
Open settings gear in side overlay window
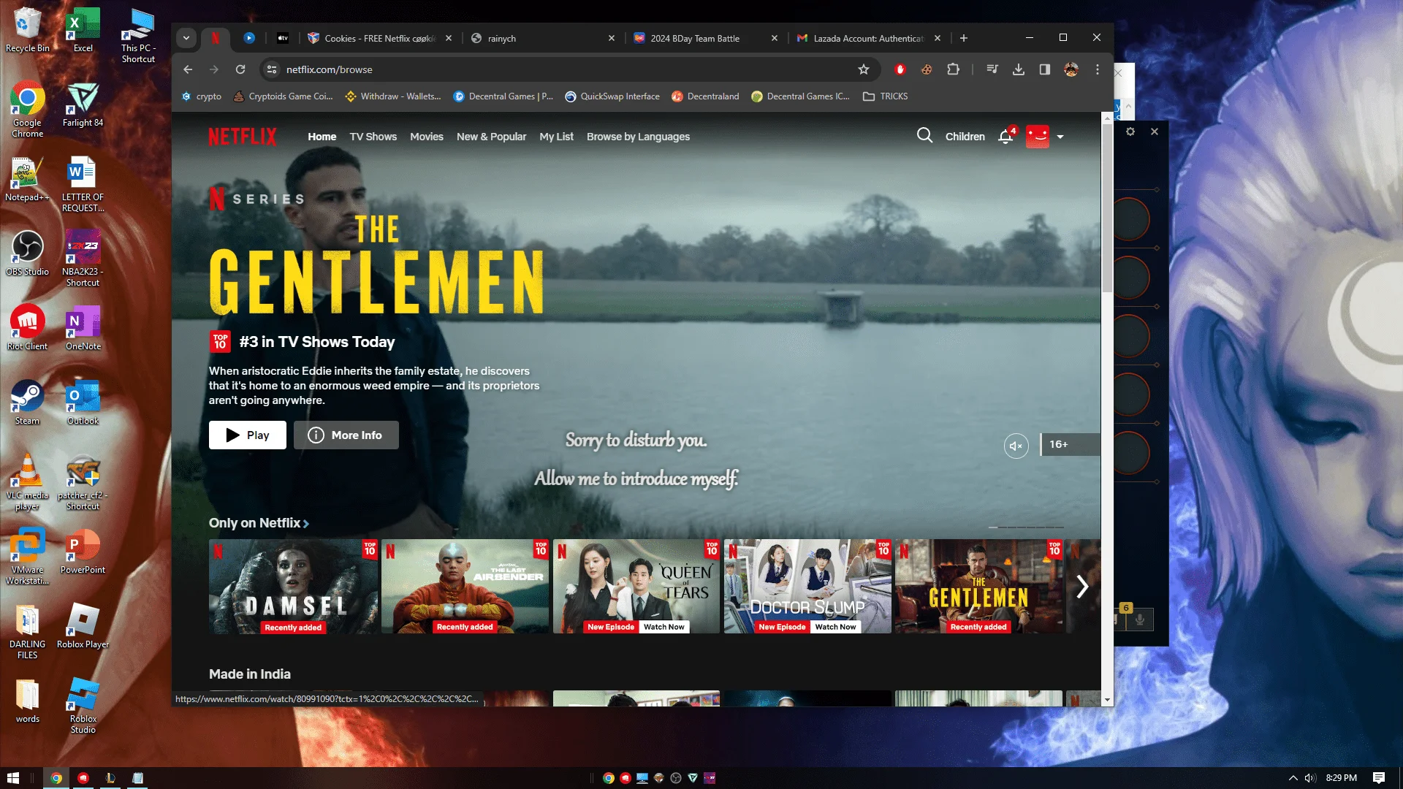click(1130, 131)
